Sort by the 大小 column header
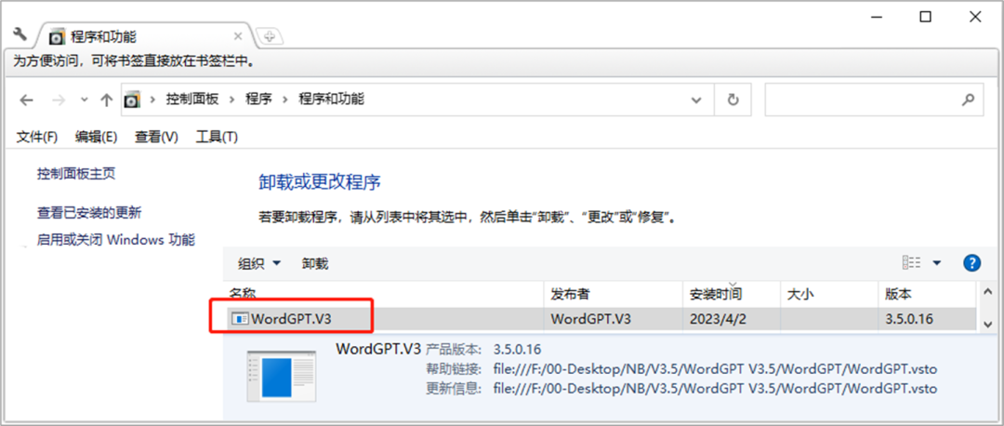The image size is (1004, 426). click(x=828, y=294)
